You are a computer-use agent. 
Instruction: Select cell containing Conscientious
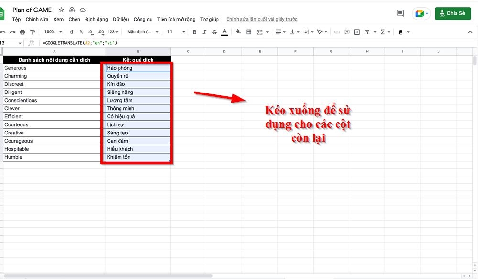(54, 101)
